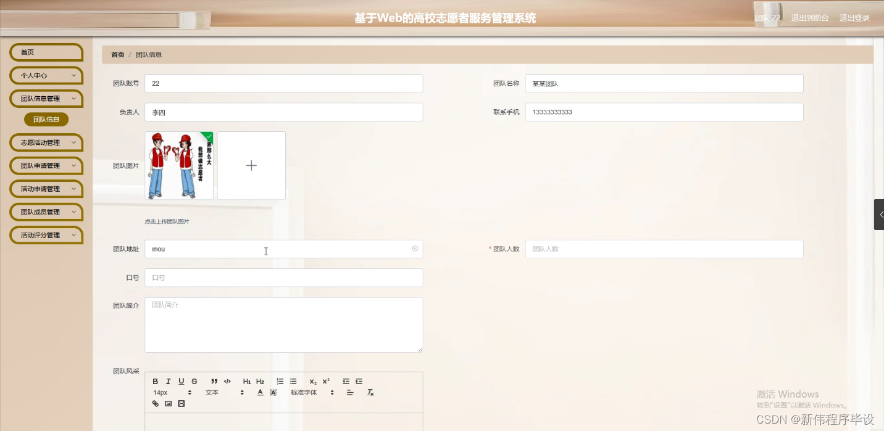Open the text color picker in the editor
The width and height of the screenshot is (884, 431).
[260, 393]
